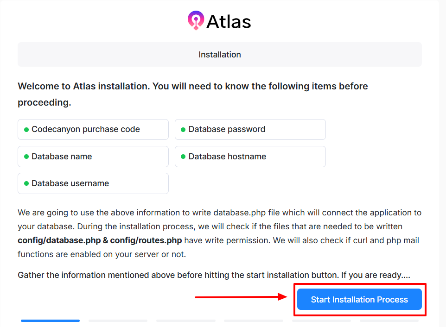446x327 pixels.
Task: Click the green dot beside Codecanyon purchase code
Action: pos(26,130)
